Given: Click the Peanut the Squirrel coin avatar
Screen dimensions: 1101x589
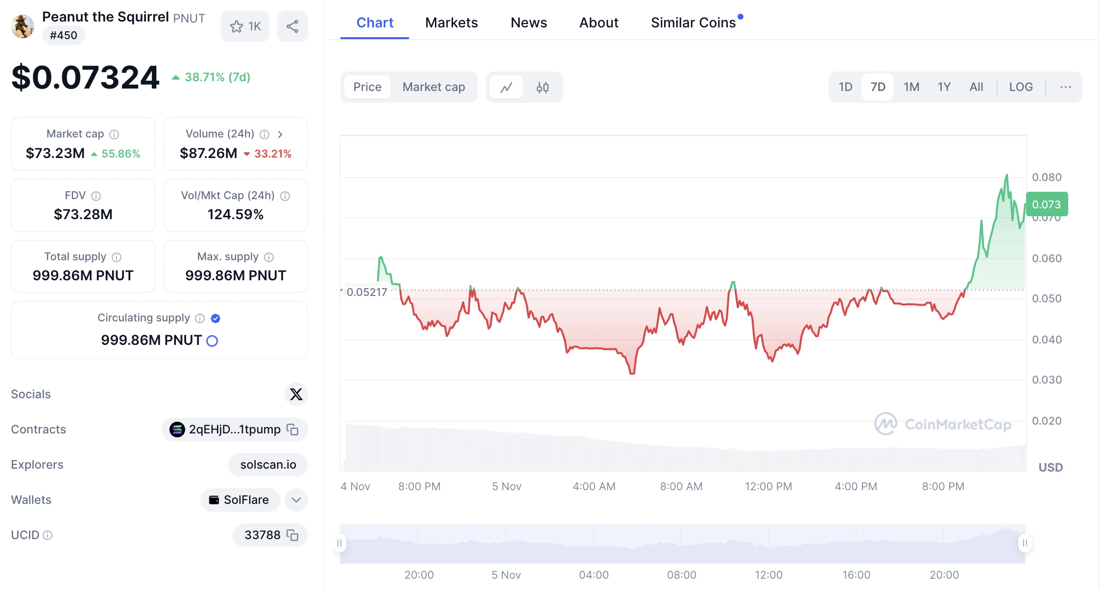Looking at the screenshot, I should [x=23, y=26].
